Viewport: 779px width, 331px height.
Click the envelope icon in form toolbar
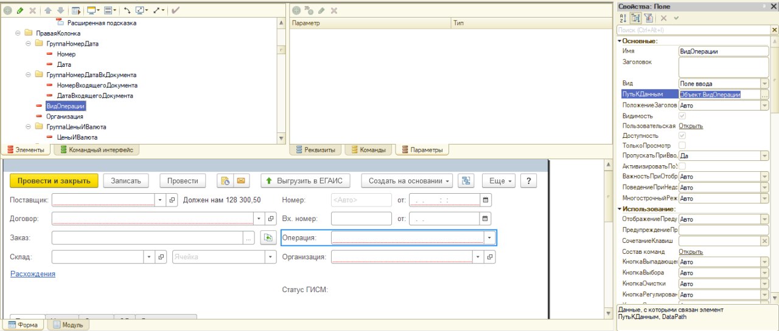click(240, 180)
